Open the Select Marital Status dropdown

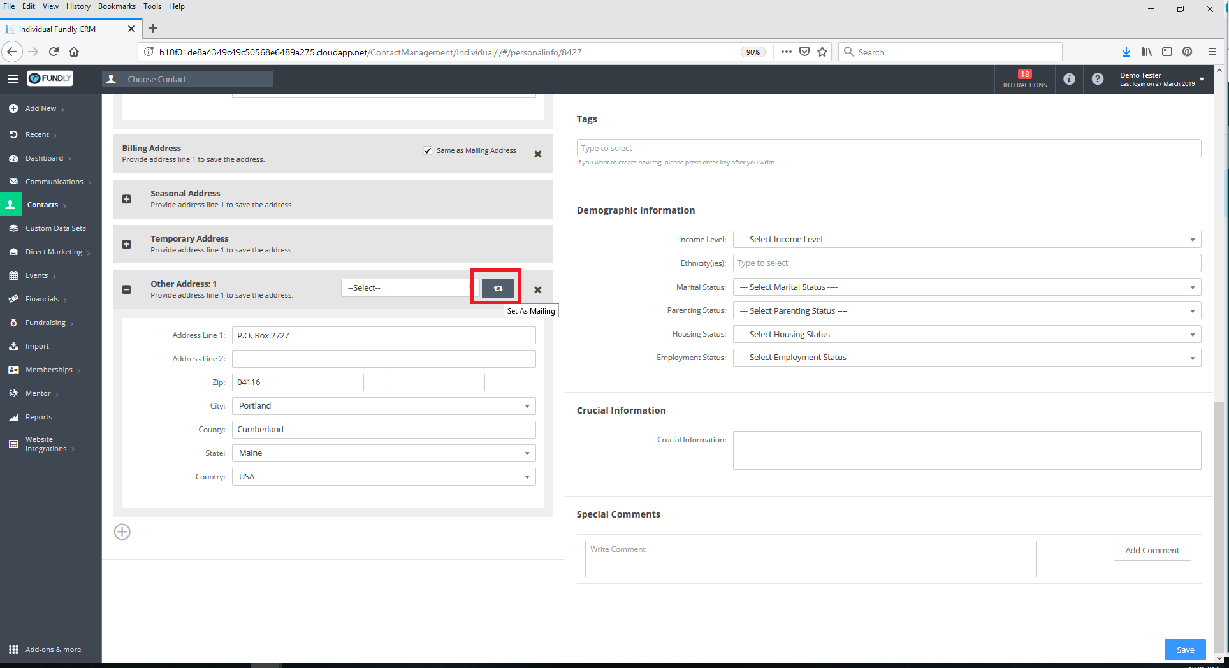click(967, 287)
